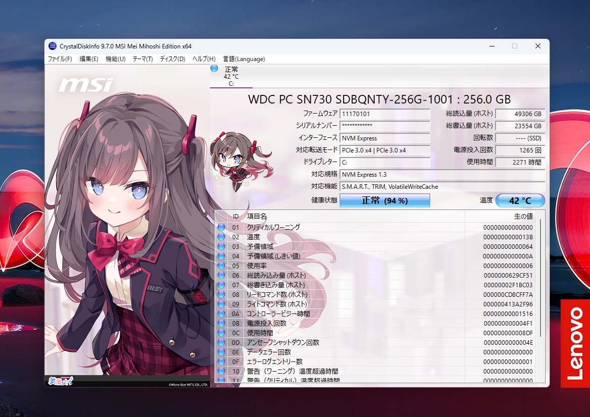The height and width of the screenshot is (417, 590).
Task: Open the ディスク(D) menu
Action: coord(173,59)
